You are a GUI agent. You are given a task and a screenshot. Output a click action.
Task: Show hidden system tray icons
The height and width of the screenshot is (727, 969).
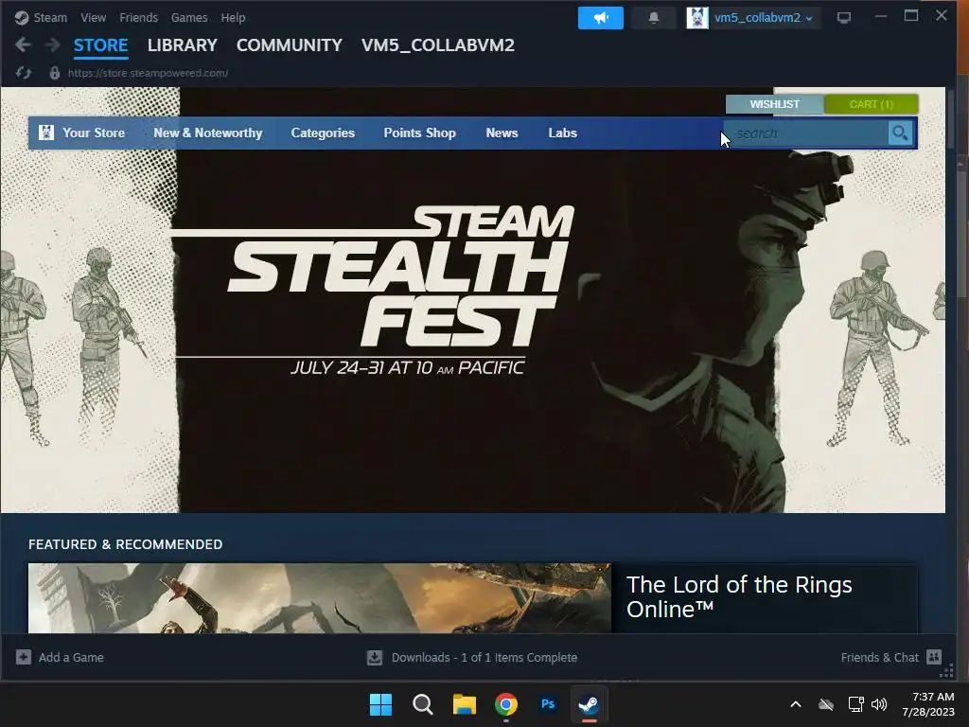point(796,704)
